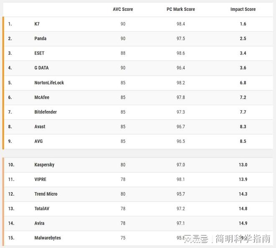
Task: Click the AVC Score column header
Action: tap(123, 9)
